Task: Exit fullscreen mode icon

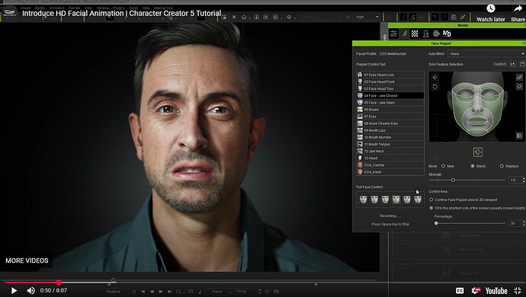Action: (518, 291)
